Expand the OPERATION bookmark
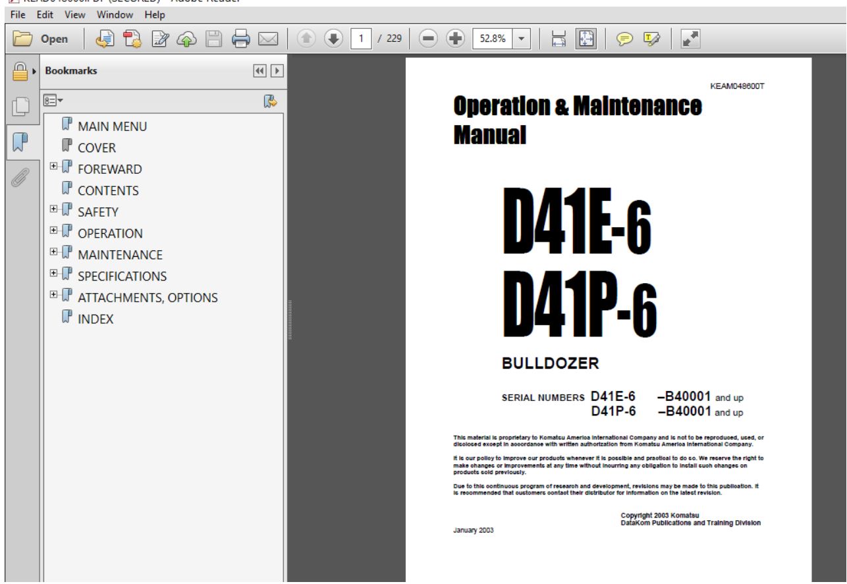Screen dimensions: 847x584 tap(53, 232)
